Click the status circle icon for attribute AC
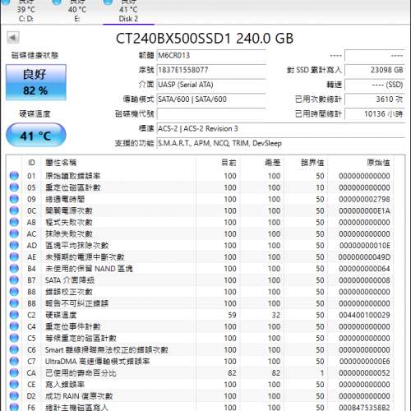This screenshot has height=411, width=411. (x=14, y=233)
